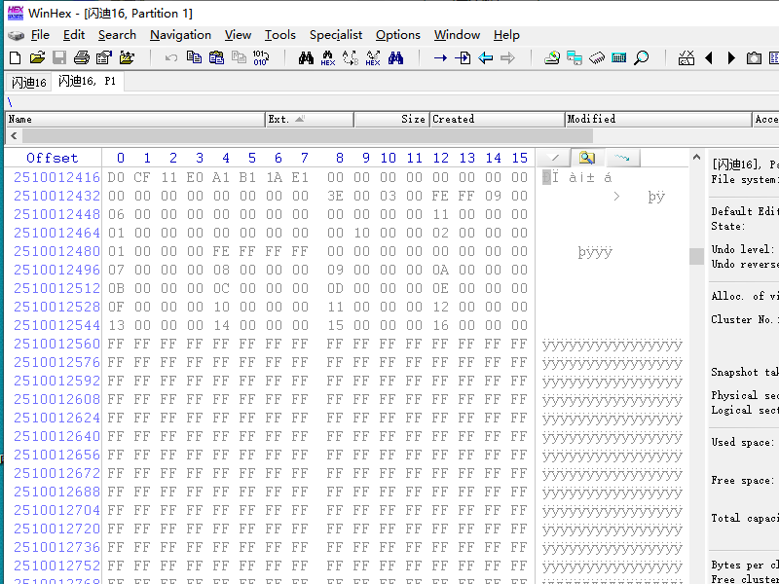
Task: Open the Specialist menu
Action: coord(336,35)
